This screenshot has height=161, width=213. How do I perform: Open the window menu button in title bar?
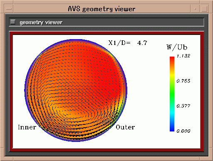pos(9,9)
